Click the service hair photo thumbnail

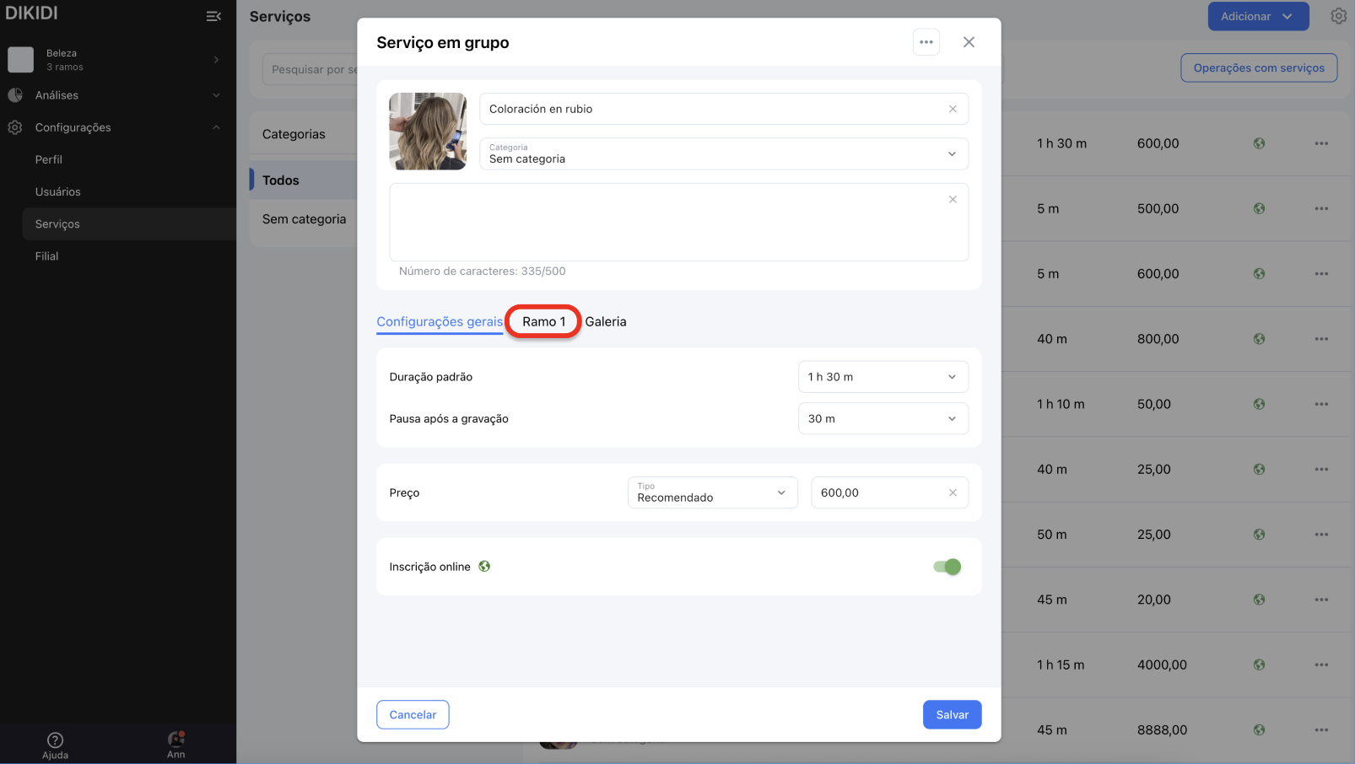coord(428,132)
